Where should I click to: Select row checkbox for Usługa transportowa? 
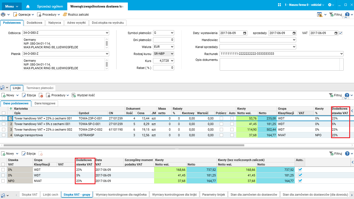(4, 135)
